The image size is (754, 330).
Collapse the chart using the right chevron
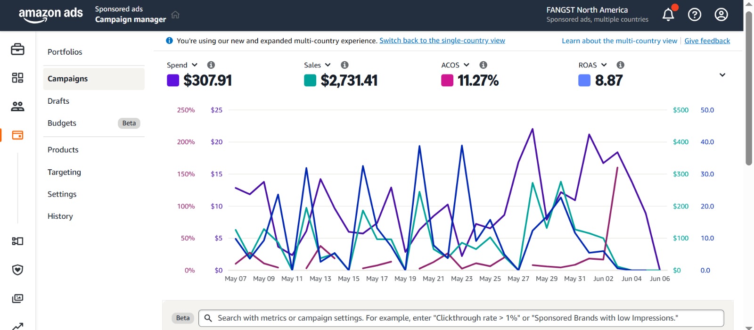(722, 75)
